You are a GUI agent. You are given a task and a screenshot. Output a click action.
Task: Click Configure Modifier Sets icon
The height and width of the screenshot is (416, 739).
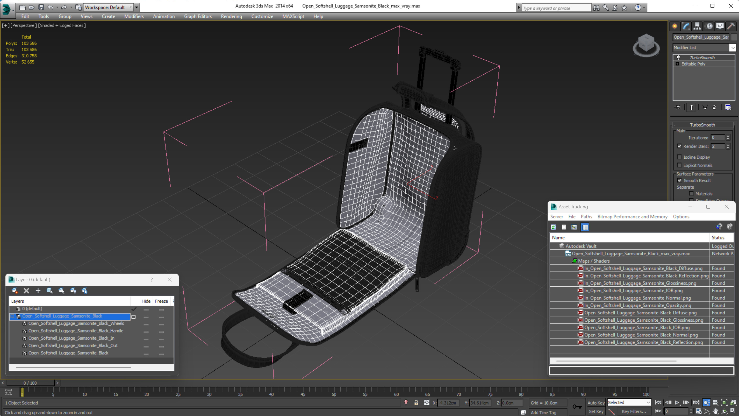tap(728, 107)
